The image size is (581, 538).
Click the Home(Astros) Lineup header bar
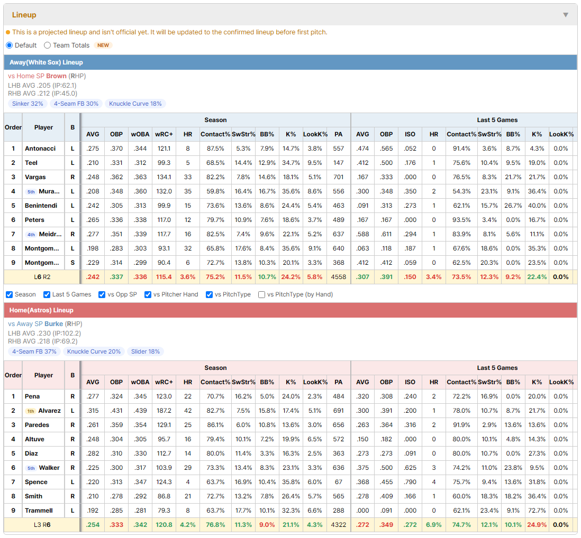pos(290,310)
